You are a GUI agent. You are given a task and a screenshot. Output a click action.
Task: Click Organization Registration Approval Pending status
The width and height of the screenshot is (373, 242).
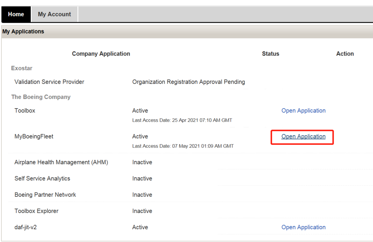(189, 82)
